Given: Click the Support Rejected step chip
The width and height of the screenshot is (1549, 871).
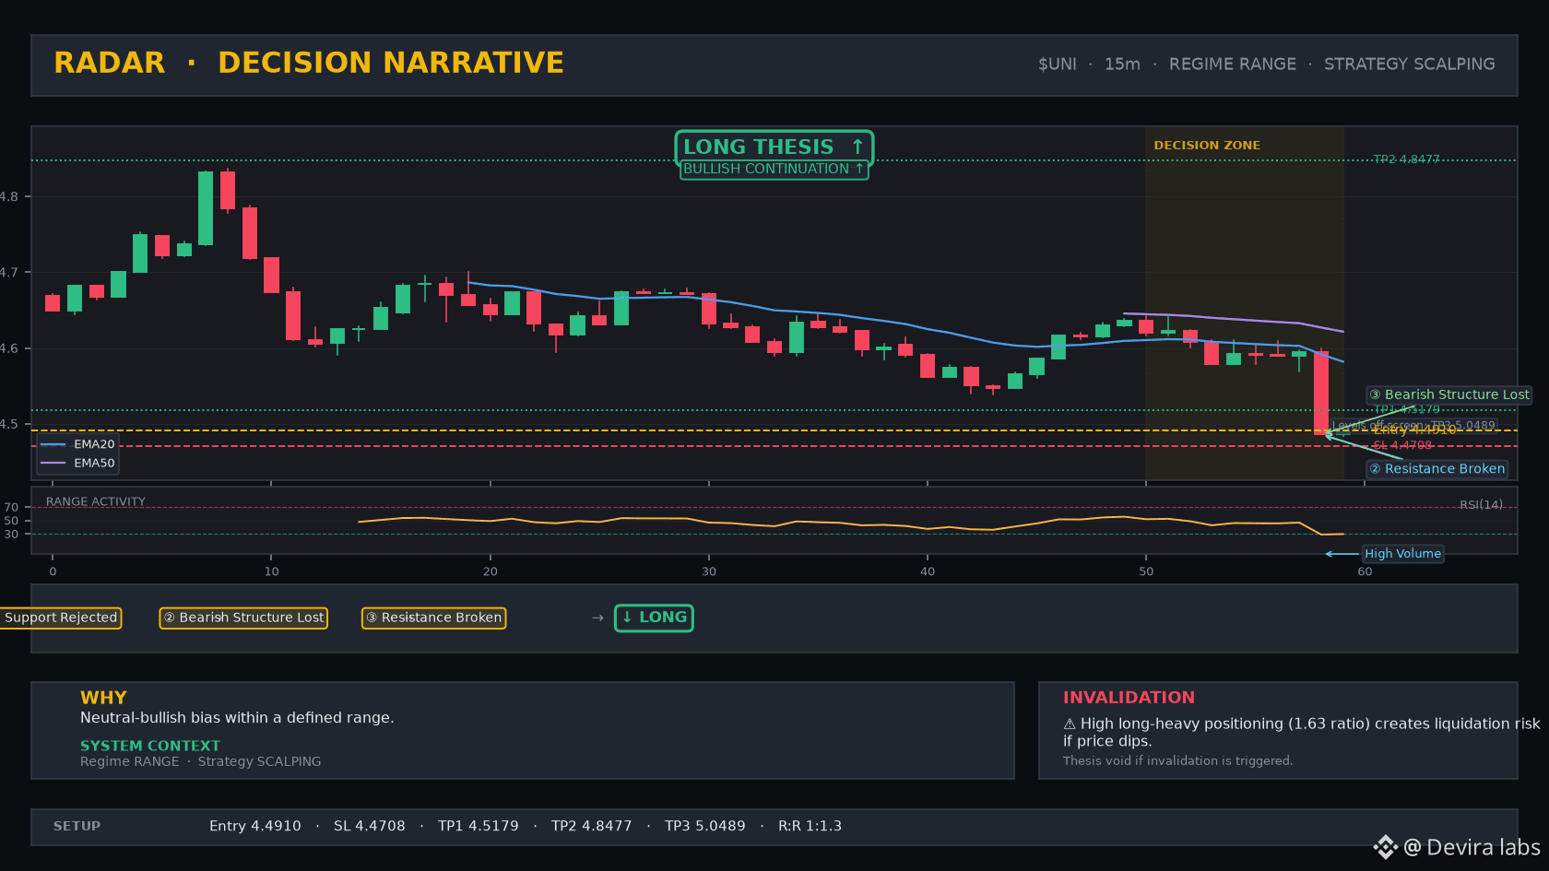Looking at the screenshot, I should [x=60, y=618].
